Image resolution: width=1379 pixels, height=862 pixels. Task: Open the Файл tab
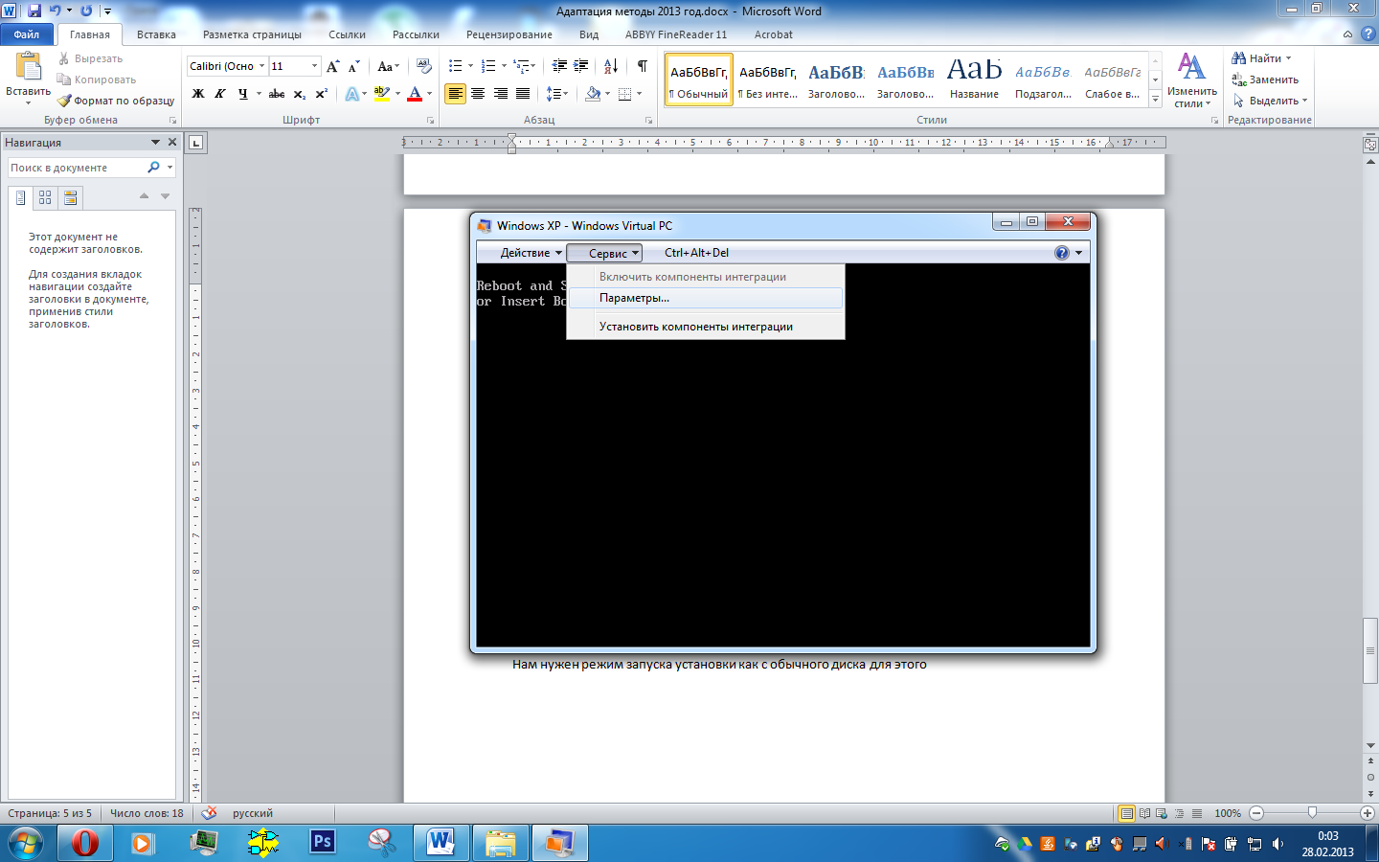click(x=27, y=34)
